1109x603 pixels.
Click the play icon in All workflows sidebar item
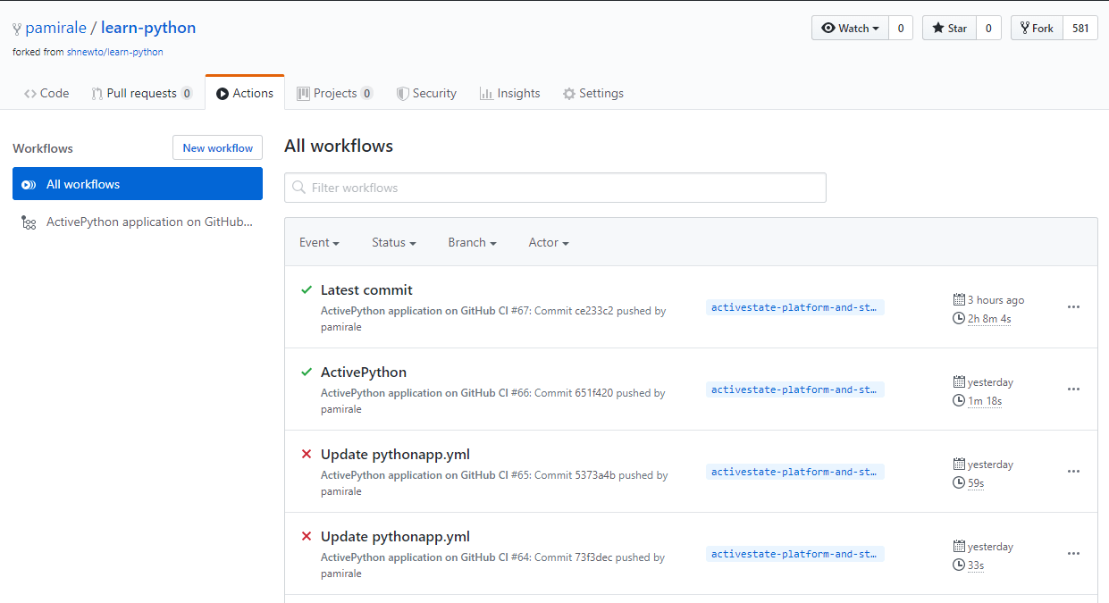coord(29,184)
